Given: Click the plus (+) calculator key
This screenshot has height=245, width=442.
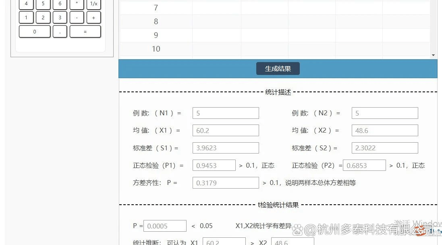Looking at the screenshot, I should pyautogui.click(x=93, y=17).
